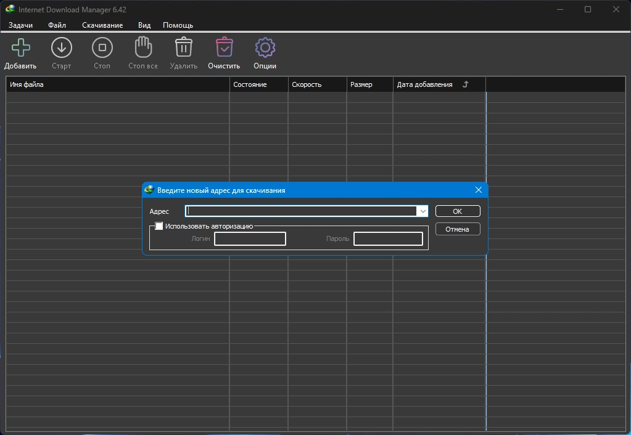Click the Пароль input field
Viewport: 631px width, 435px height.
click(388, 239)
